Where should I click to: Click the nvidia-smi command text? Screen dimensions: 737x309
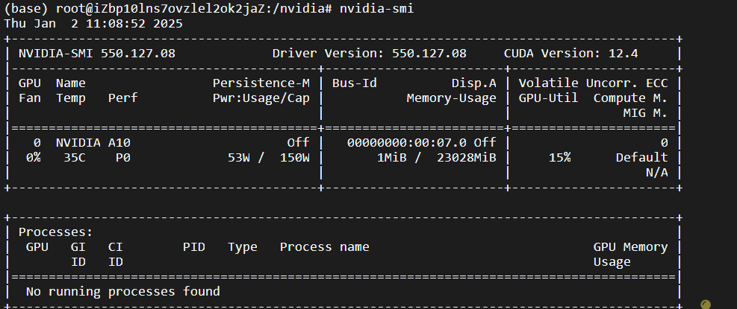(376, 8)
